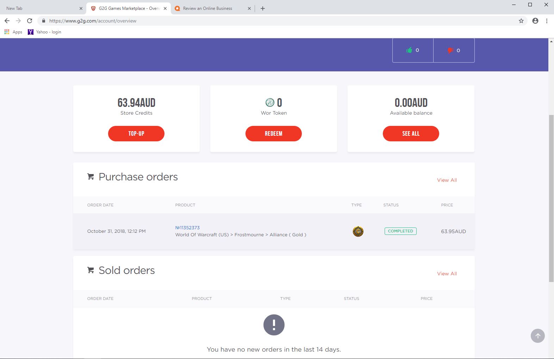This screenshot has height=359, width=554.
Task: Click the browser back arrow
Action: (7, 21)
